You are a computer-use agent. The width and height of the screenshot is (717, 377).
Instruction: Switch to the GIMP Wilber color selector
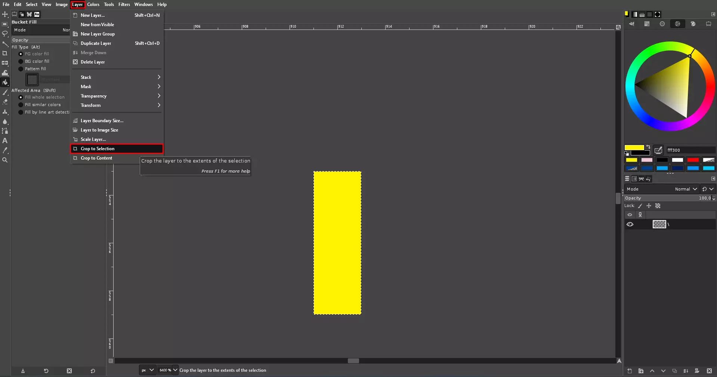pos(631,24)
